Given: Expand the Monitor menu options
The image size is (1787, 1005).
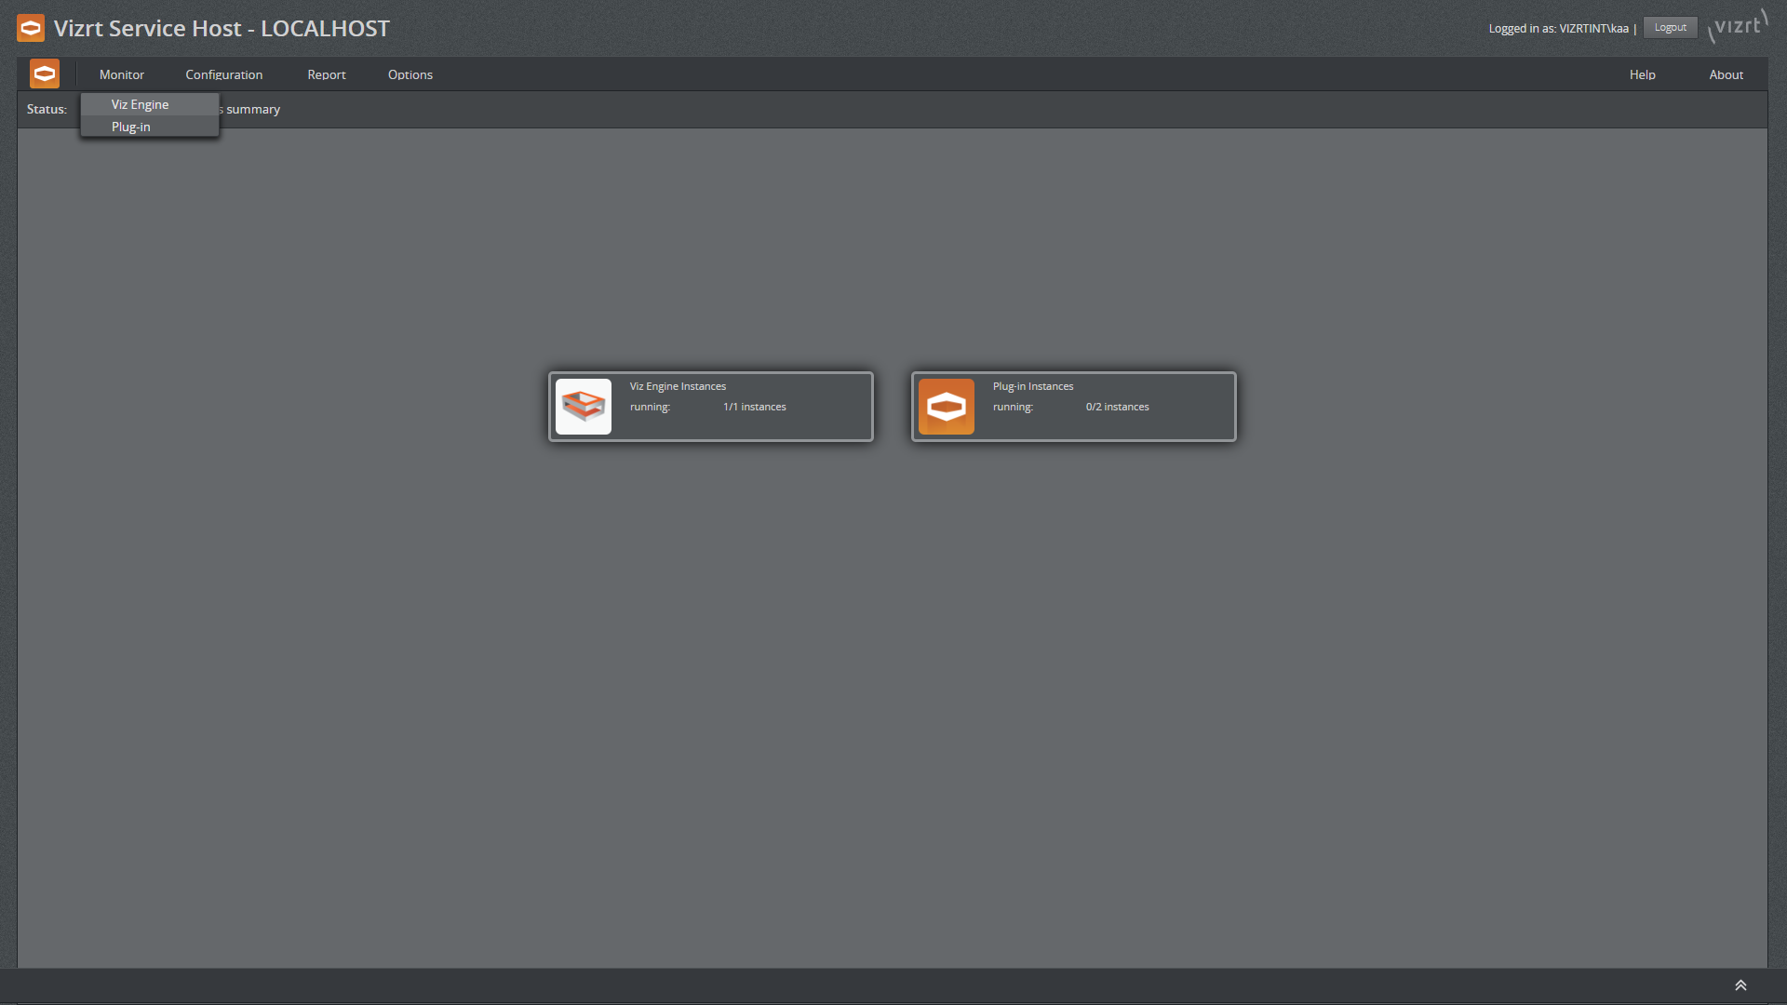Looking at the screenshot, I should click(x=122, y=74).
